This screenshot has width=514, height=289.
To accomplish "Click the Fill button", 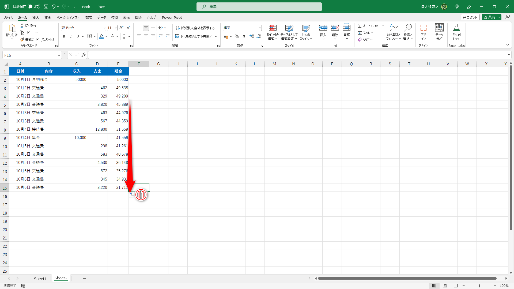I will (x=365, y=33).
